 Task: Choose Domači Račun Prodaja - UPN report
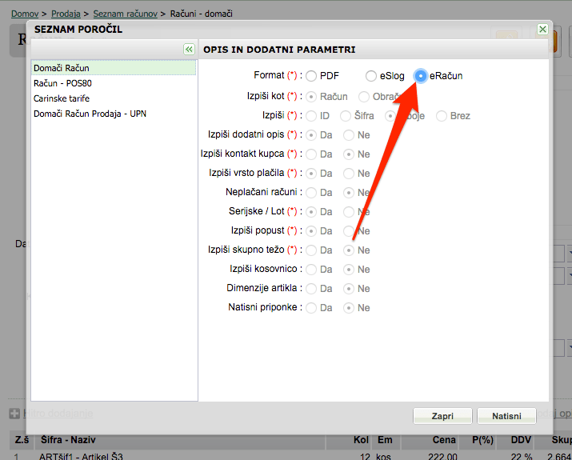coord(114,114)
